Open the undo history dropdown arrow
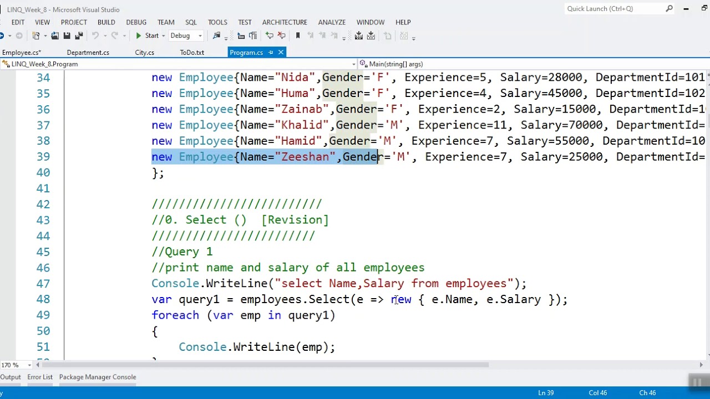The image size is (710, 399). pos(105,36)
